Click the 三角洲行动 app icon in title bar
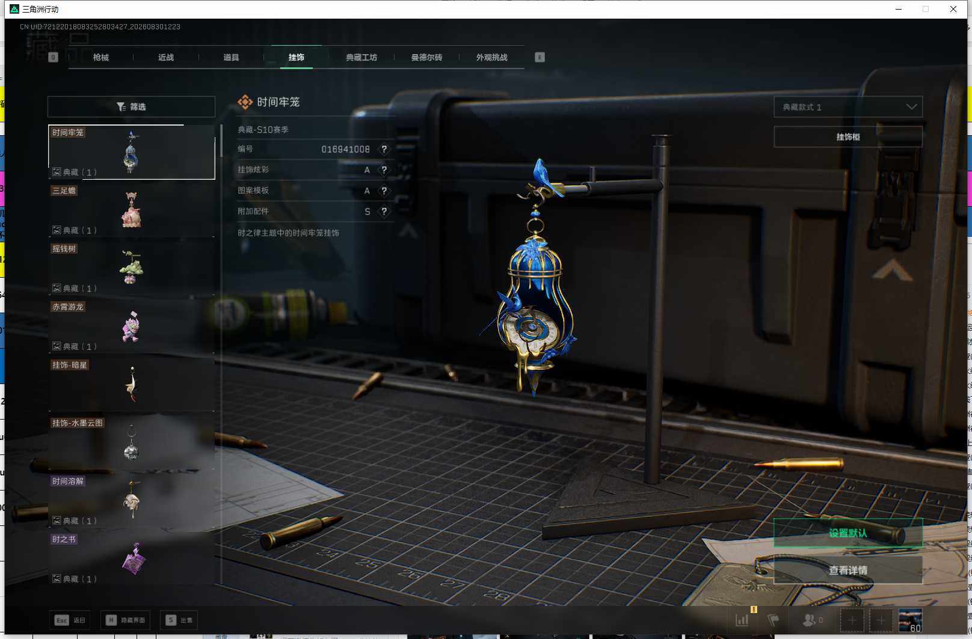The height and width of the screenshot is (639, 972). click(x=14, y=9)
